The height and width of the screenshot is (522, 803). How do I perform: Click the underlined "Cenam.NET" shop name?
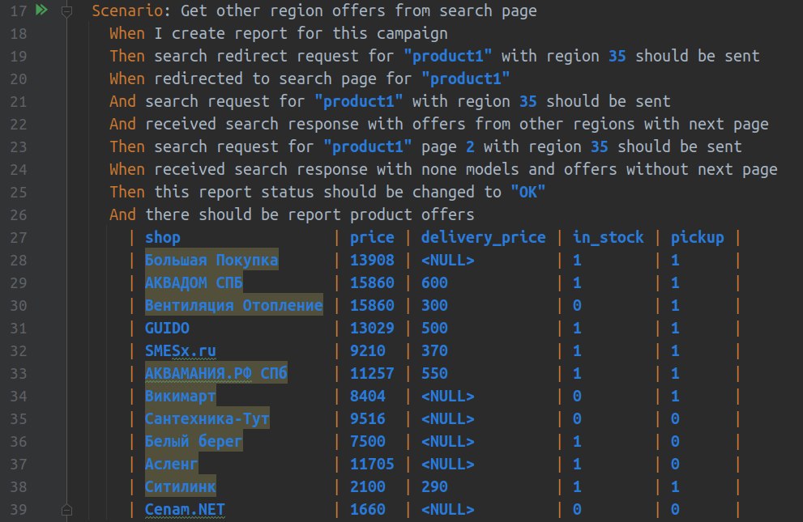[x=185, y=509]
